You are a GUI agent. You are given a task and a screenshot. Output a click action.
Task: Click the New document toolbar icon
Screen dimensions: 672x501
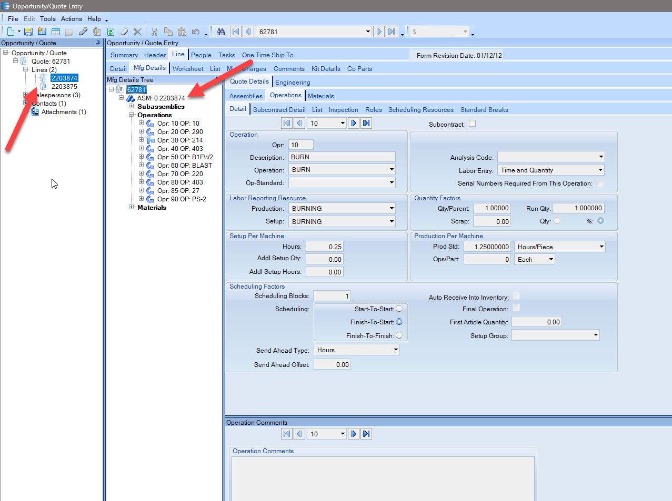coord(11,32)
